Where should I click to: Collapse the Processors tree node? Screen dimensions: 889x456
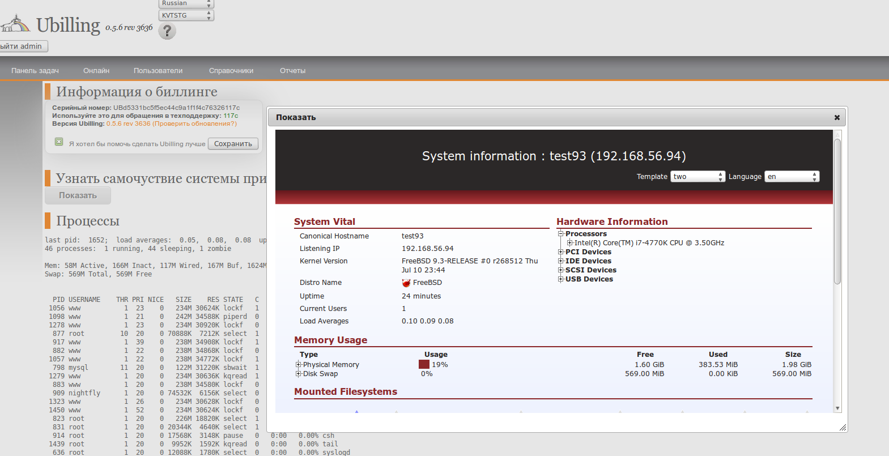pyautogui.click(x=560, y=234)
